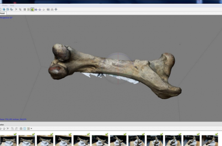Click the Reset View arrows icon
222x146 pixels.
point(56,9)
